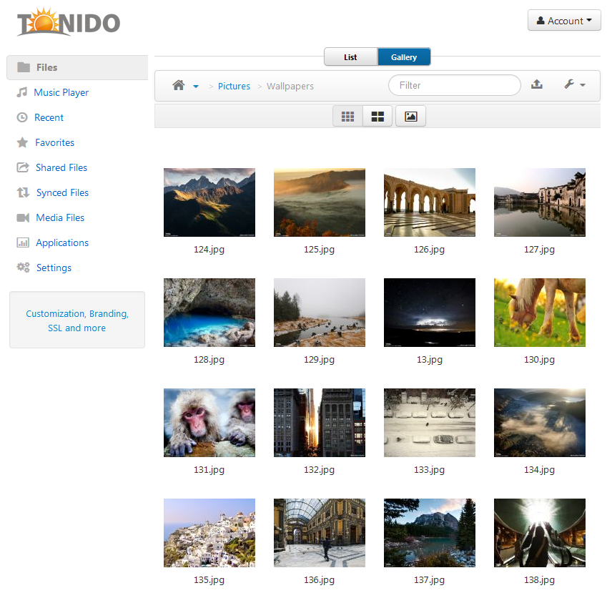The height and width of the screenshot is (593, 607).
Task: Open glass arcade thumbnail 136.jpg
Action: [320, 533]
